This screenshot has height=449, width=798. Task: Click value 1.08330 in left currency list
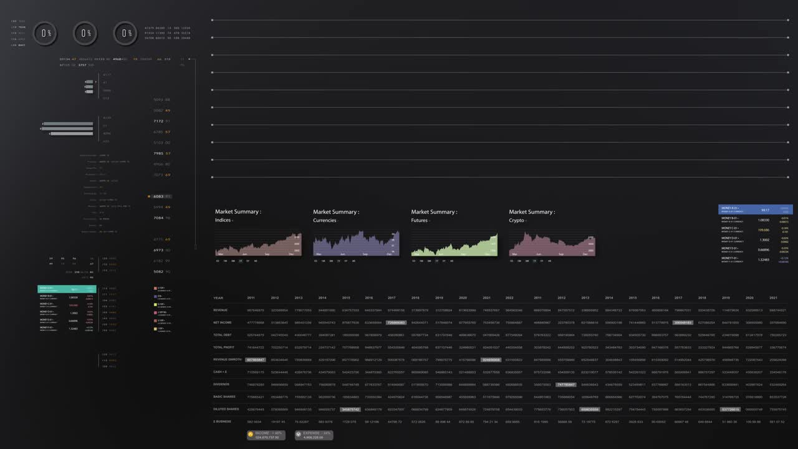(74, 297)
